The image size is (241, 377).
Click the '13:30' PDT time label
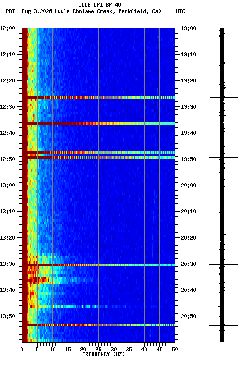click(7, 264)
